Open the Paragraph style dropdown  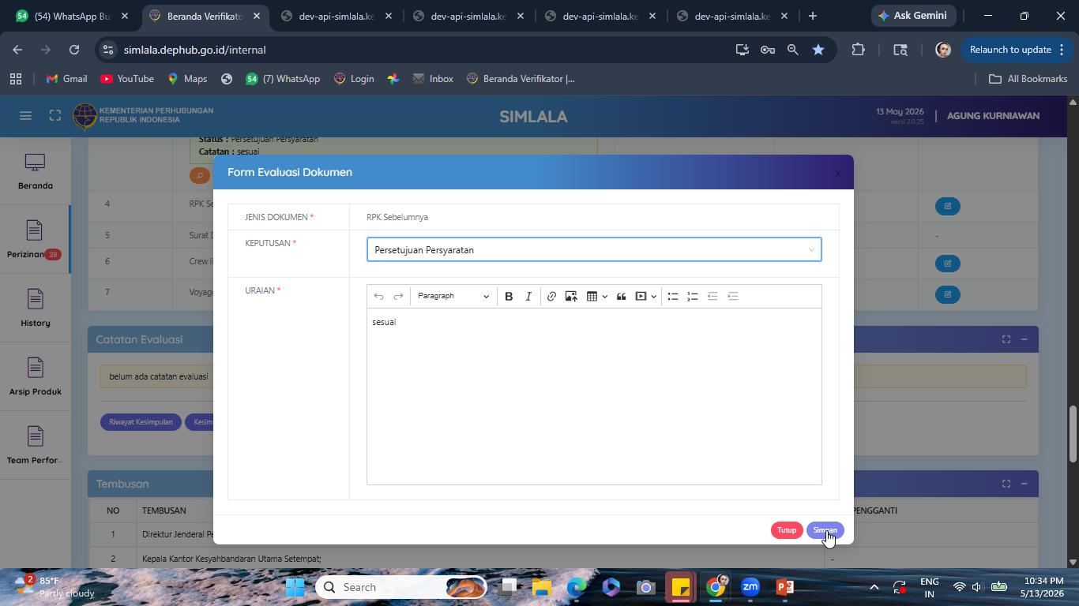(453, 296)
